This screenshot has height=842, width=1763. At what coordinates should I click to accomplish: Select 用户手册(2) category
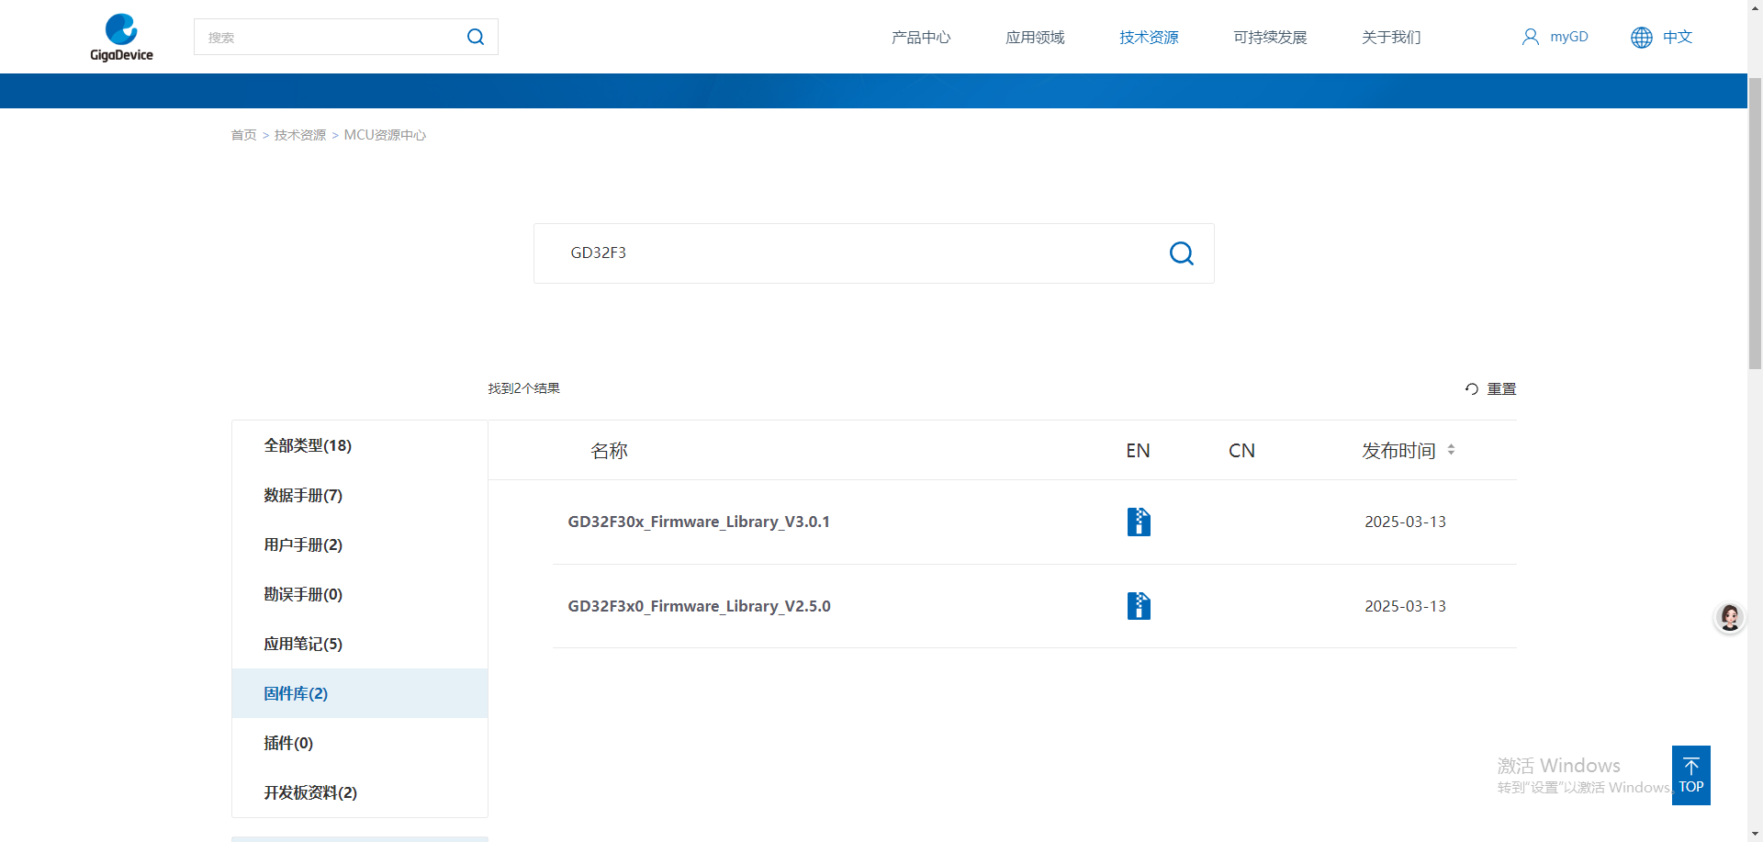360,544
